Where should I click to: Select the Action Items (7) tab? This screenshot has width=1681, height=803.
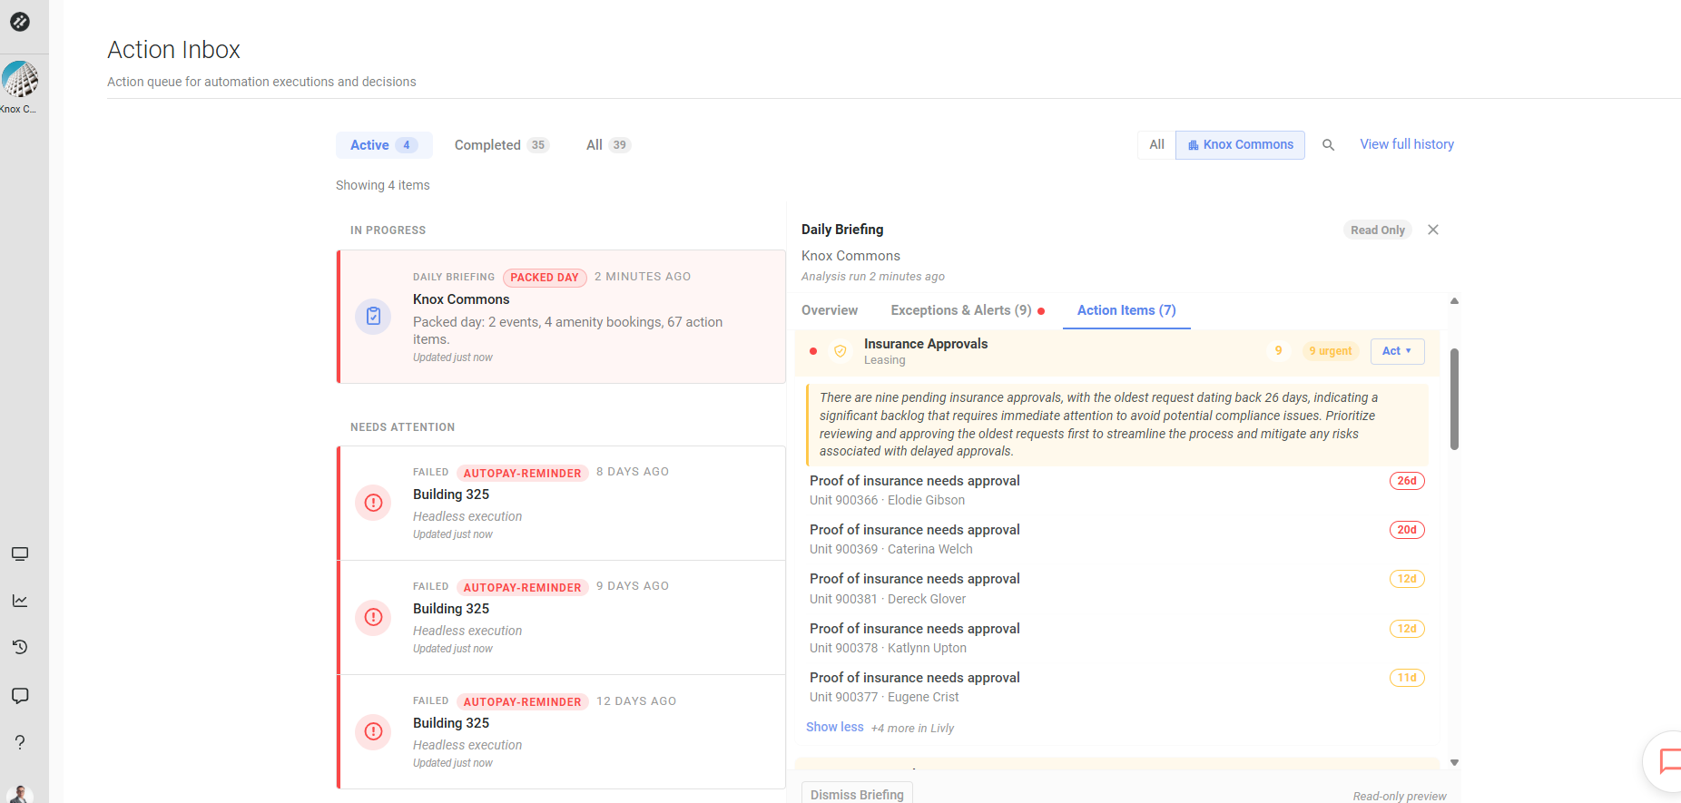click(1126, 310)
